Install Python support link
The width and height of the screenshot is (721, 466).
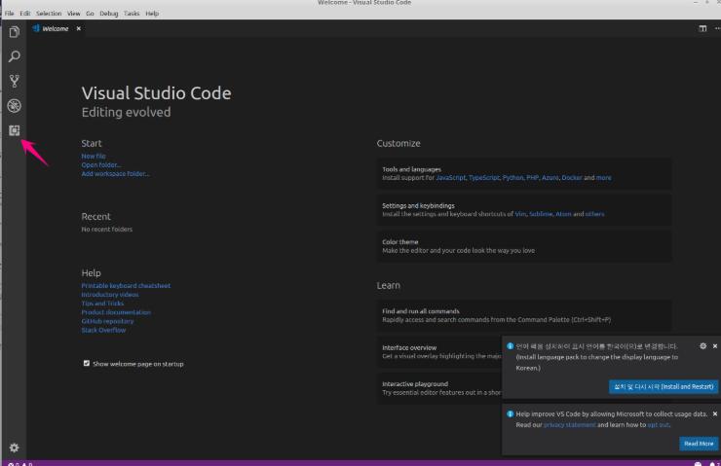pos(512,178)
